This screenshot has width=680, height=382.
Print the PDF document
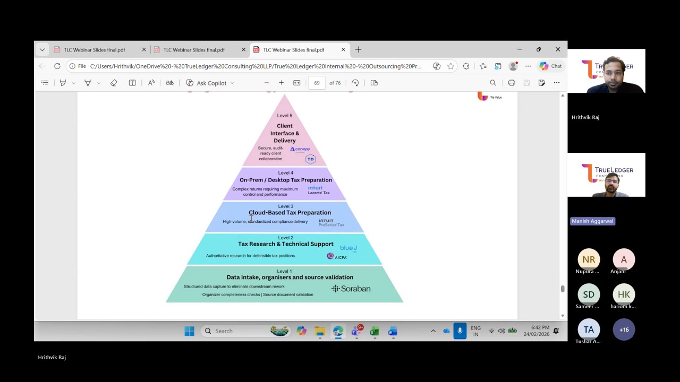512,83
